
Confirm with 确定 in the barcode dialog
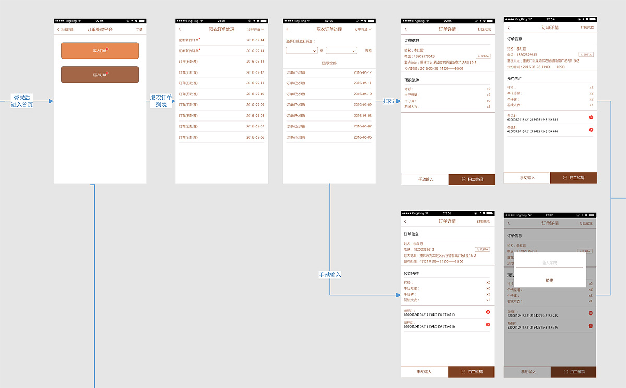[x=550, y=281]
